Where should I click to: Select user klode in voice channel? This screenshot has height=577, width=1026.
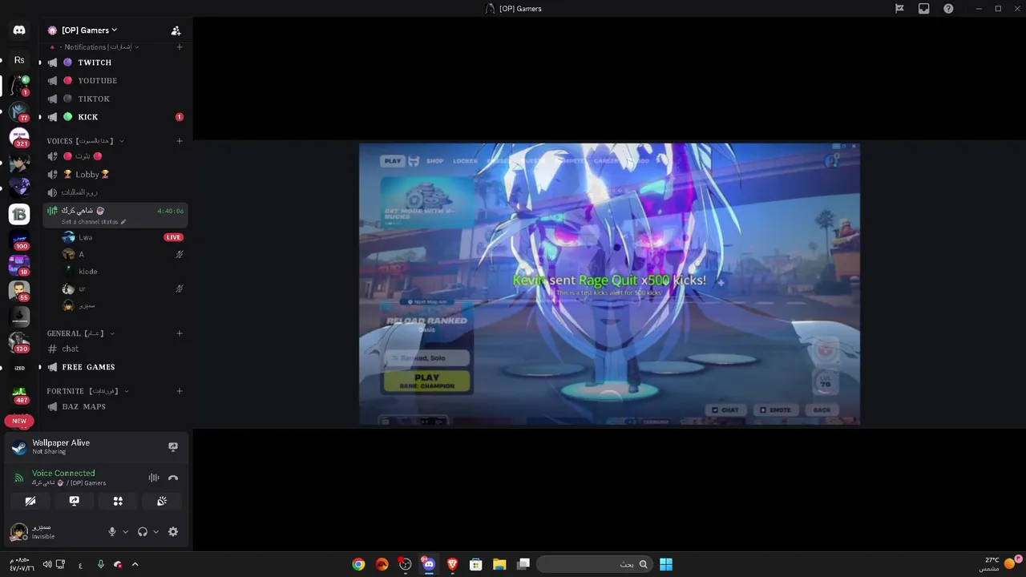(122, 272)
